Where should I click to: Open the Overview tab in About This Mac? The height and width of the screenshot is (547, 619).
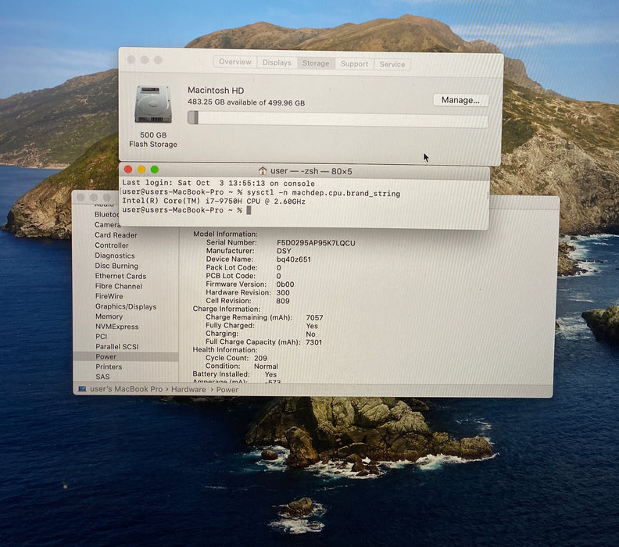click(x=235, y=62)
